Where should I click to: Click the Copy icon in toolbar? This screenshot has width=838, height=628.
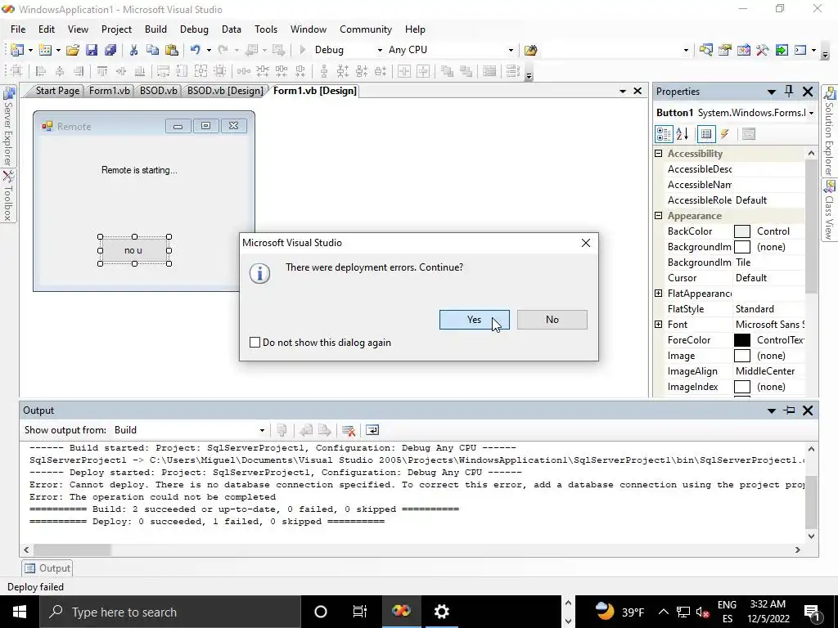click(152, 50)
